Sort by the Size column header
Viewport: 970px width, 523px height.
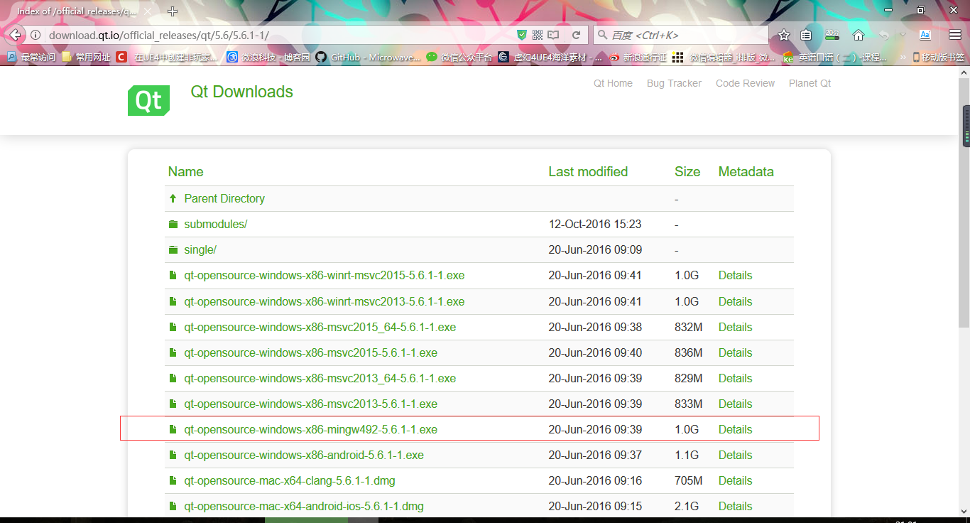[x=687, y=172]
